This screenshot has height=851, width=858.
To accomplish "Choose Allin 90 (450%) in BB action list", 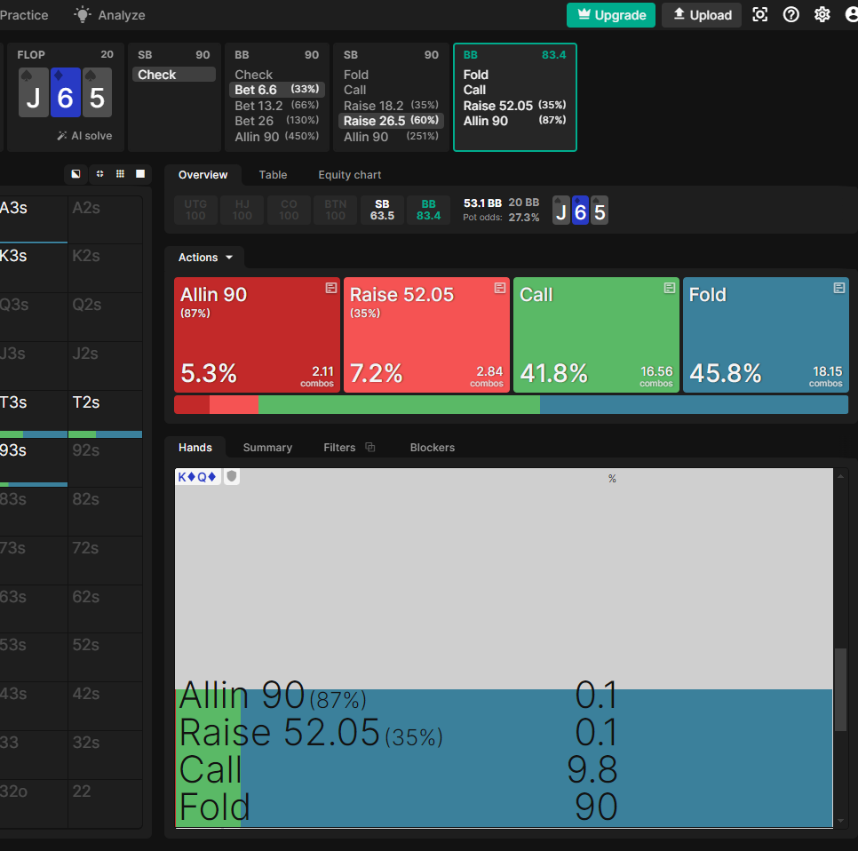I will coord(277,136).
